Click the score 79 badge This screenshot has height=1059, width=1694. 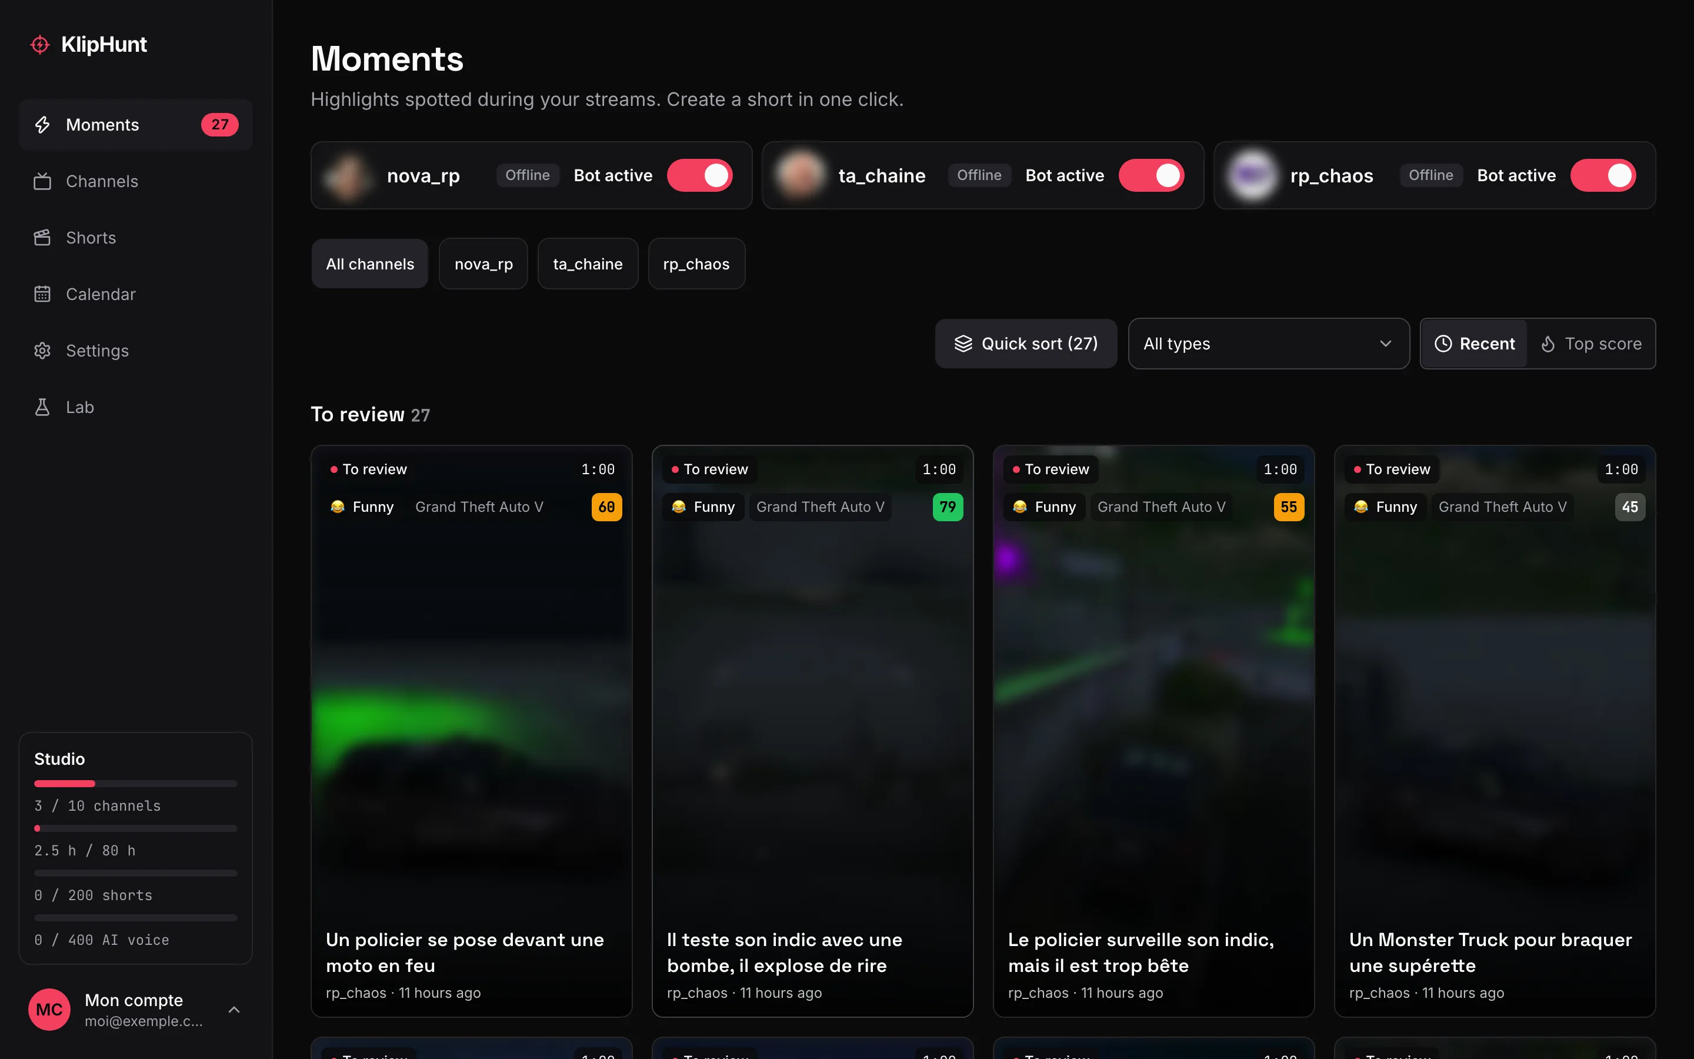[948, 507]
